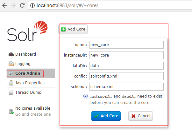Click the config input field solrconfig.xml
The width and height of the screenshot is (192, 130).
(126, 76)
